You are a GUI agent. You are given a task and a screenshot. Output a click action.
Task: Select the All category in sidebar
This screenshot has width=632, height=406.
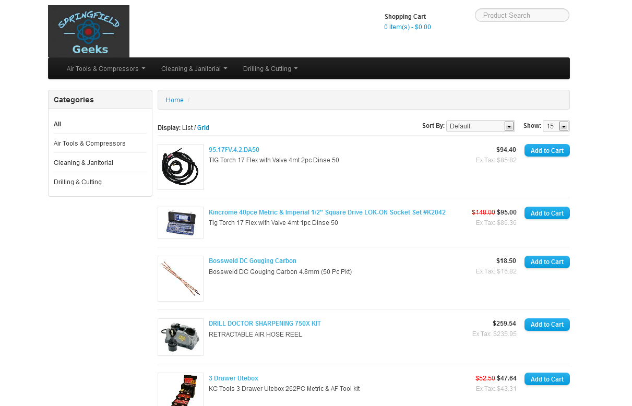click(57, 124)
